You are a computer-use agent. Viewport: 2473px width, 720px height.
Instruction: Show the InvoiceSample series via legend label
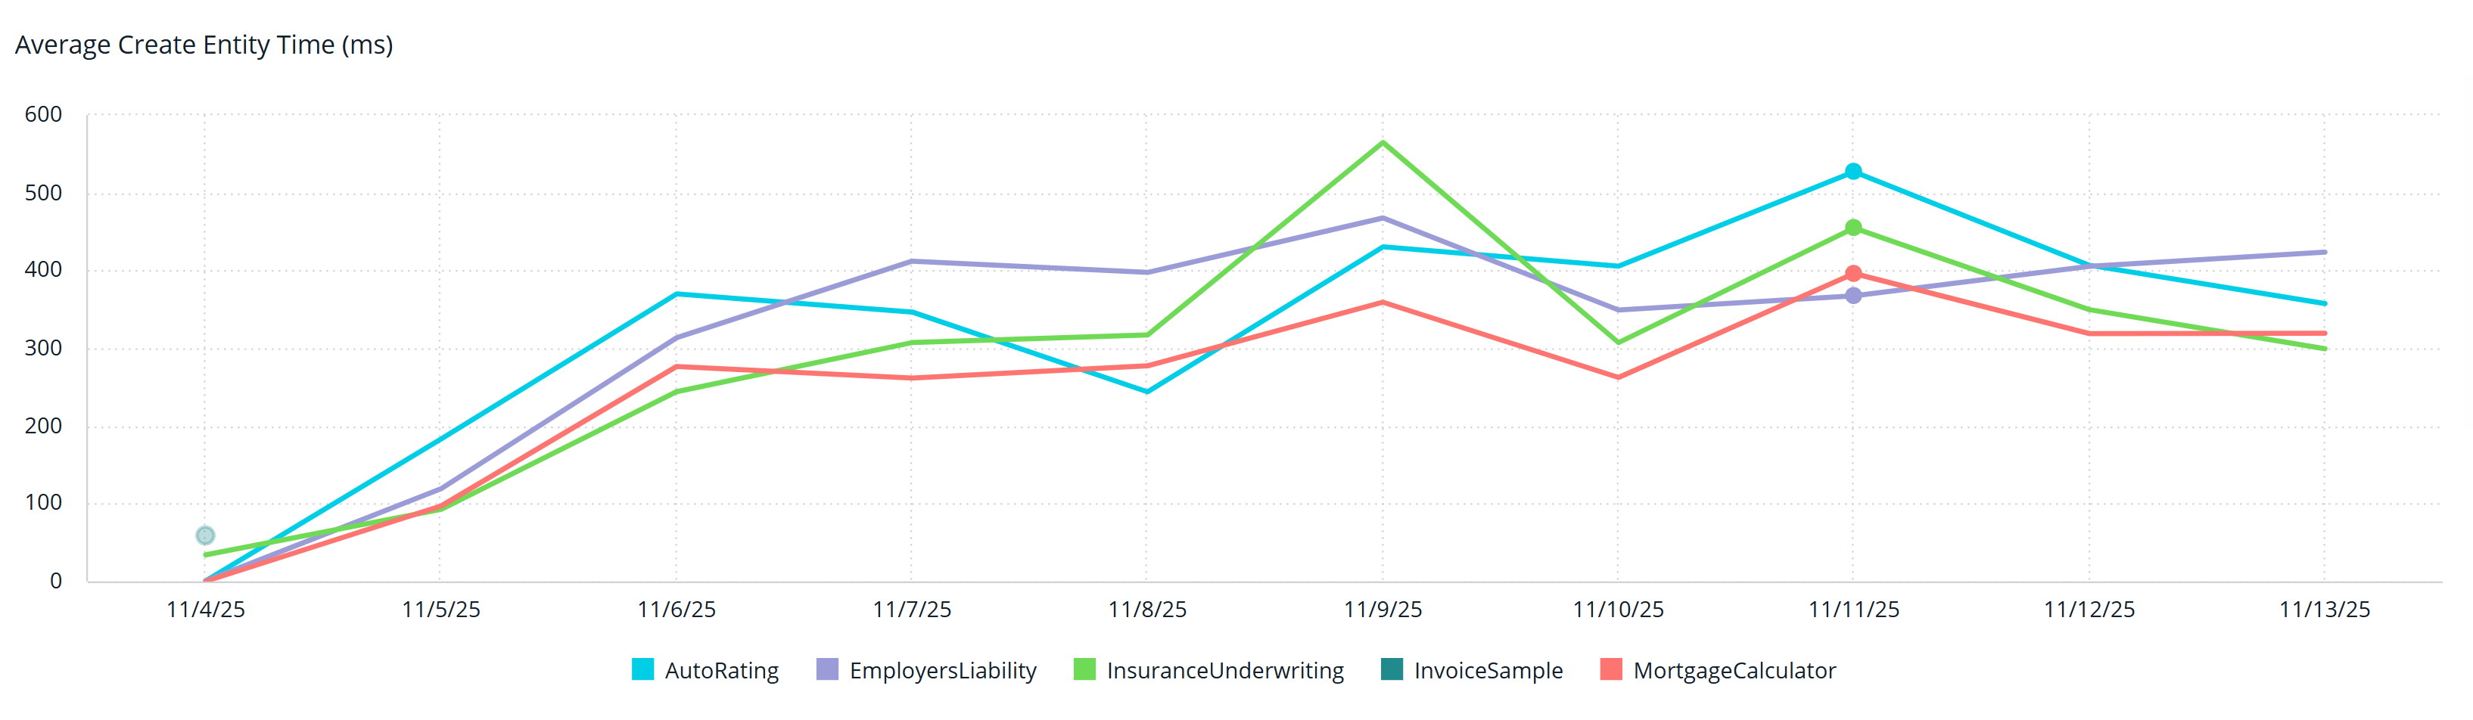coord(1487,670)
